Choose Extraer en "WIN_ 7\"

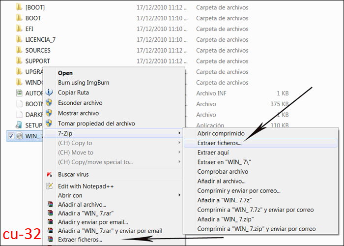[x=224, y=162]
